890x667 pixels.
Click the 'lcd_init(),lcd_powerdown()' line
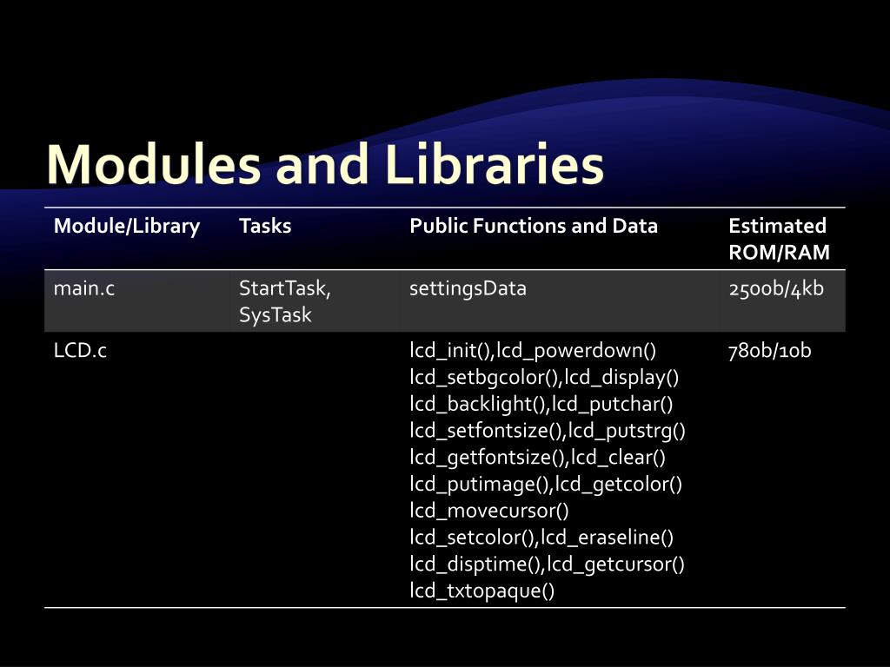pyautogui.click(x=533, y=351)
